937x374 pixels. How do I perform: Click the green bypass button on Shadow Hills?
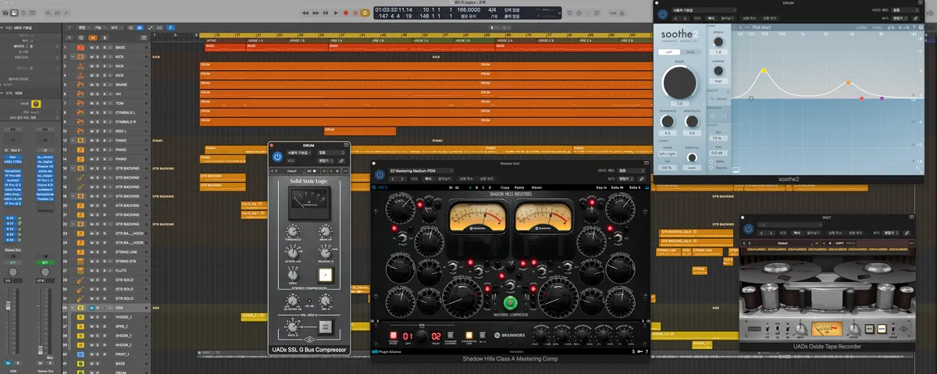click(511, 303)
